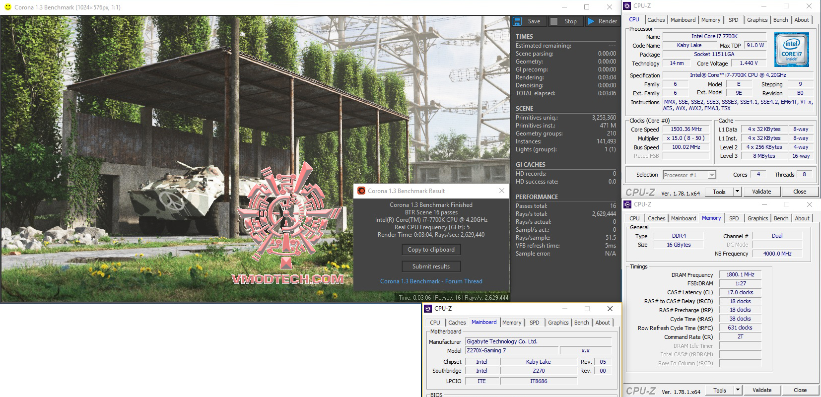
Task: Click Validate button in CPU-Z Memory window
Action: [762, 390]
